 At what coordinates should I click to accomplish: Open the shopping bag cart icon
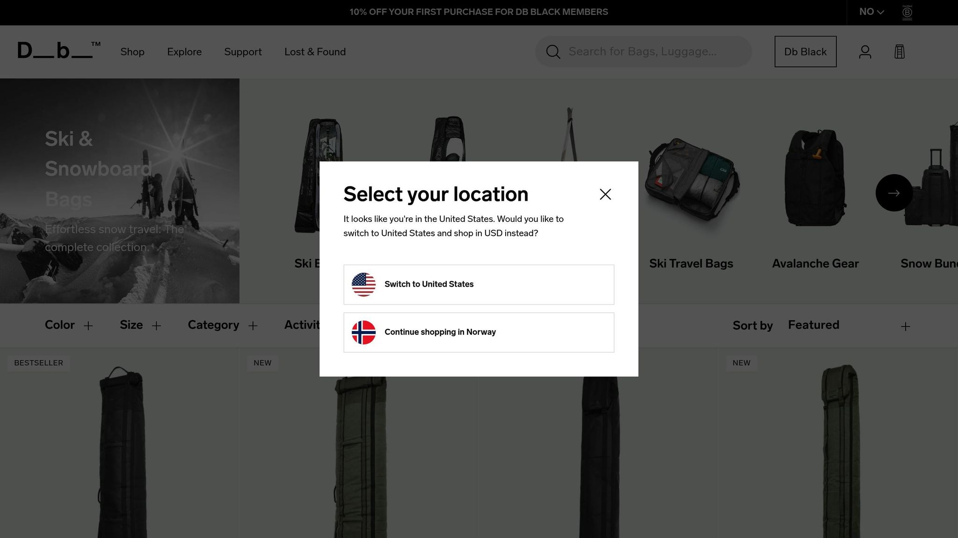pos(899,52)
